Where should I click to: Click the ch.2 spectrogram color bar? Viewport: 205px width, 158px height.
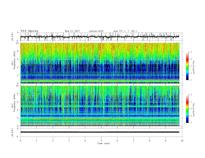pyautogui.click(x=187, y=109)
